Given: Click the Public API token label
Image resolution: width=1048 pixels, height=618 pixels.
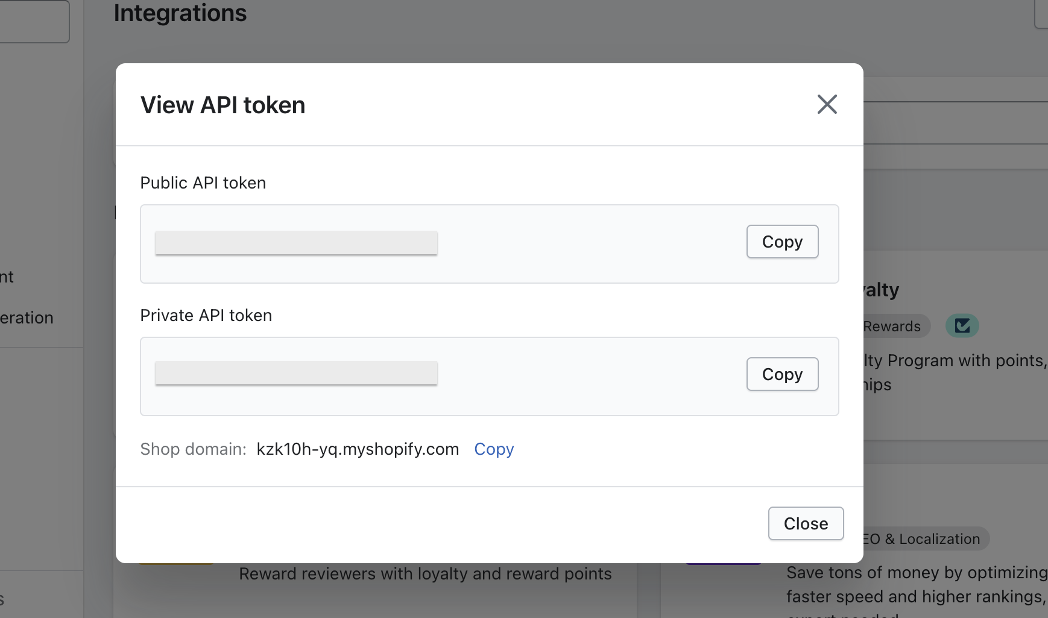Looking at the screenshot, I should click(x=203, y=183).
